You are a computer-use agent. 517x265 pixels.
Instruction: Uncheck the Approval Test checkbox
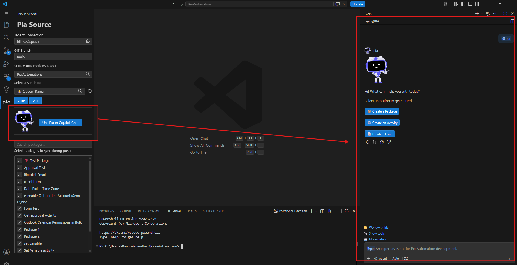pos(19,168)
